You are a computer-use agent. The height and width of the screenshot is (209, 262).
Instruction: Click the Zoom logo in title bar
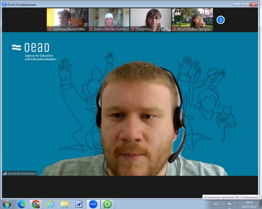point(4,5)
